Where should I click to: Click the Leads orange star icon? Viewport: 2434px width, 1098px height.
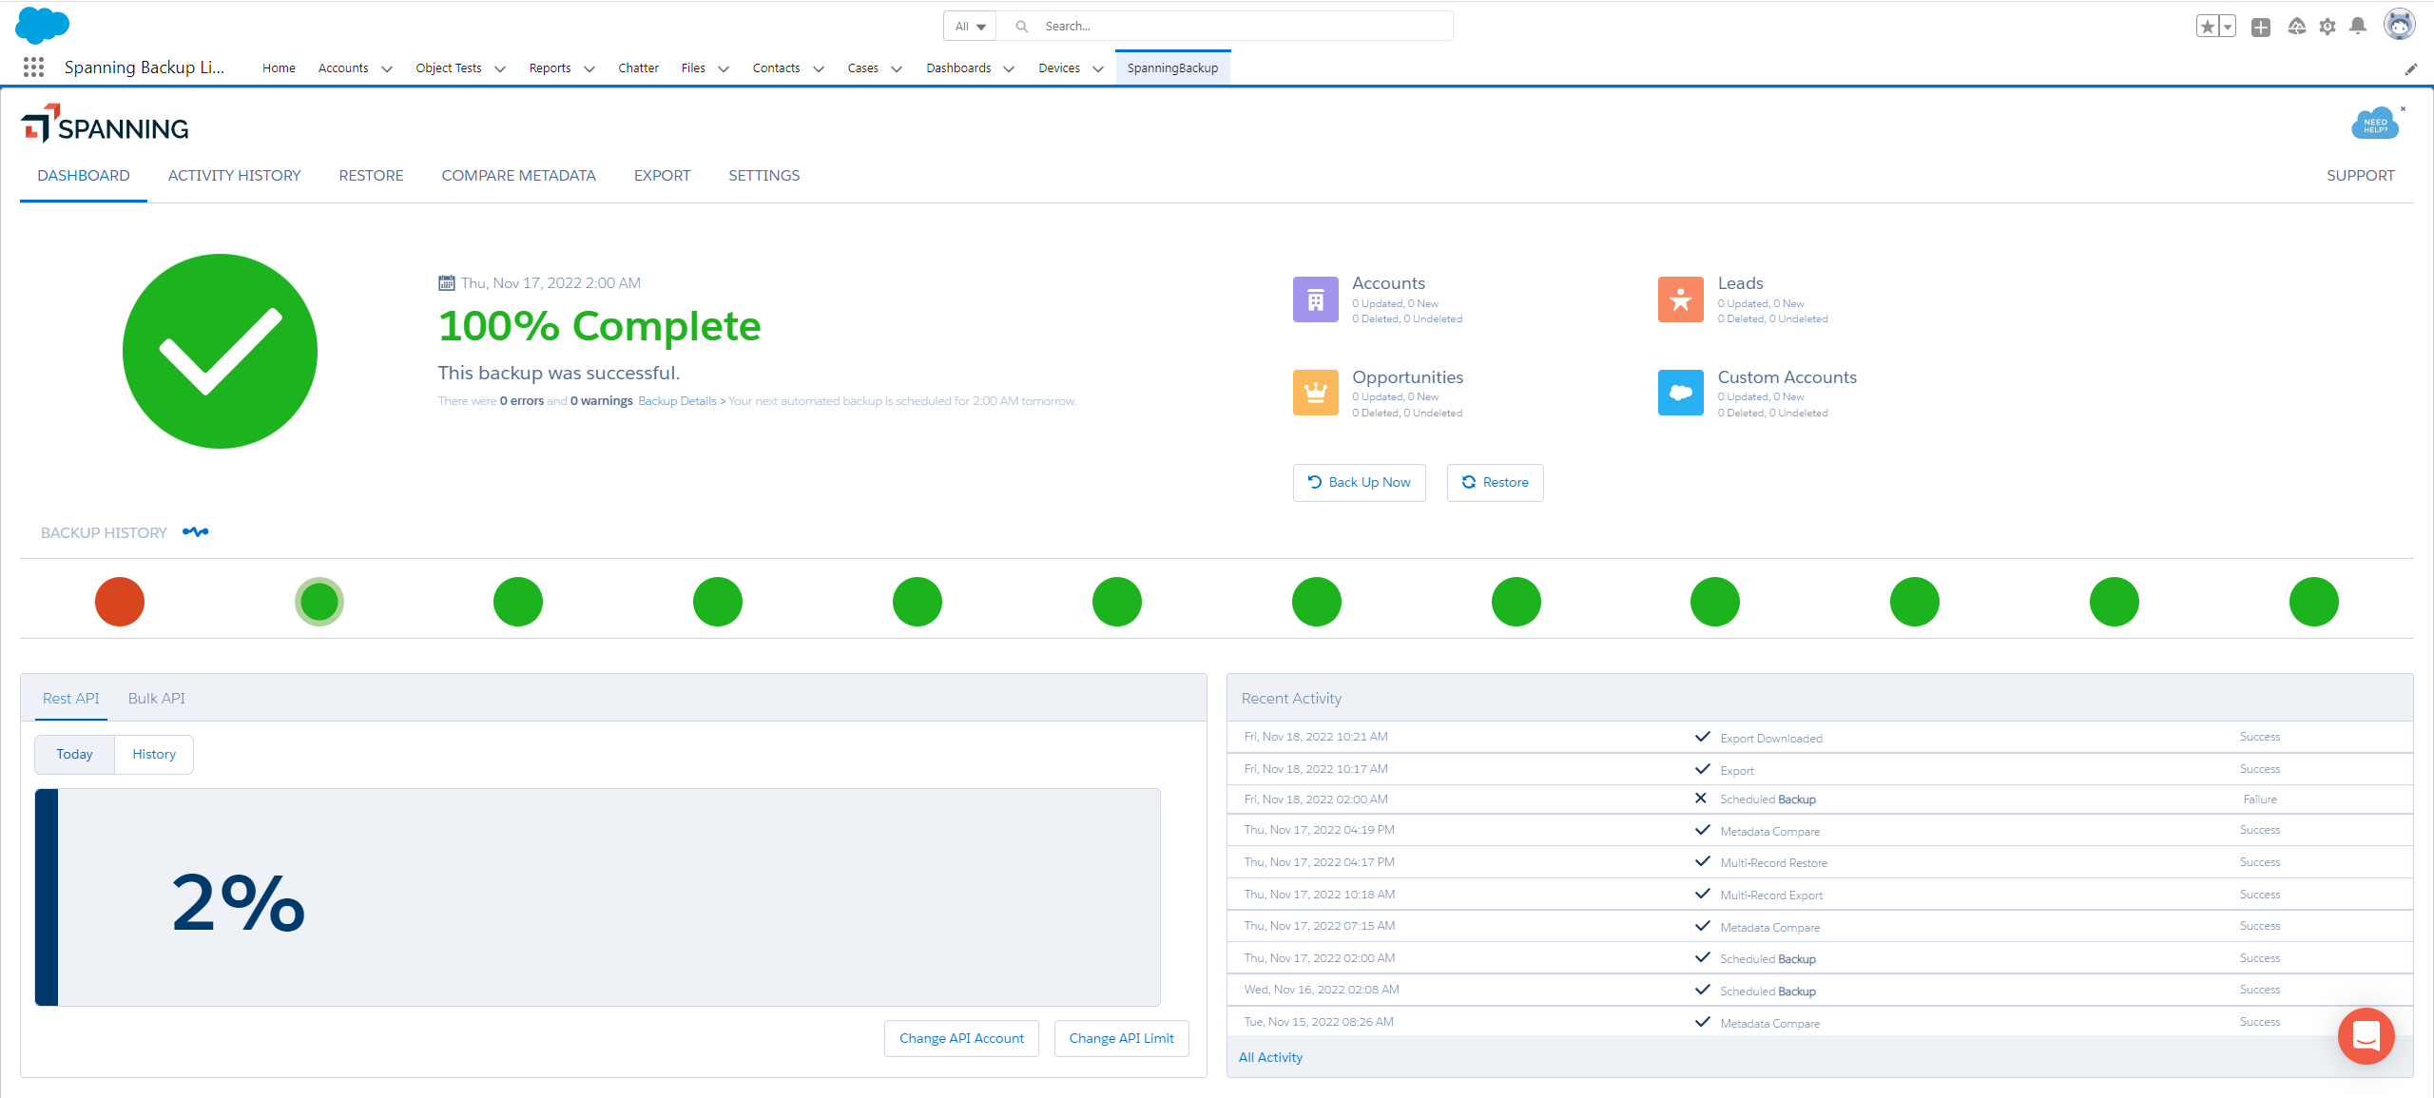1680,299
